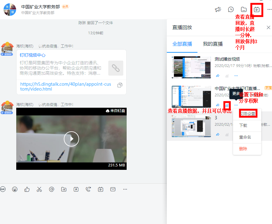Viewport: 272px width, 224px height.
Task: Start a live broadcast from chat toolbar
Action: [101, 189]
